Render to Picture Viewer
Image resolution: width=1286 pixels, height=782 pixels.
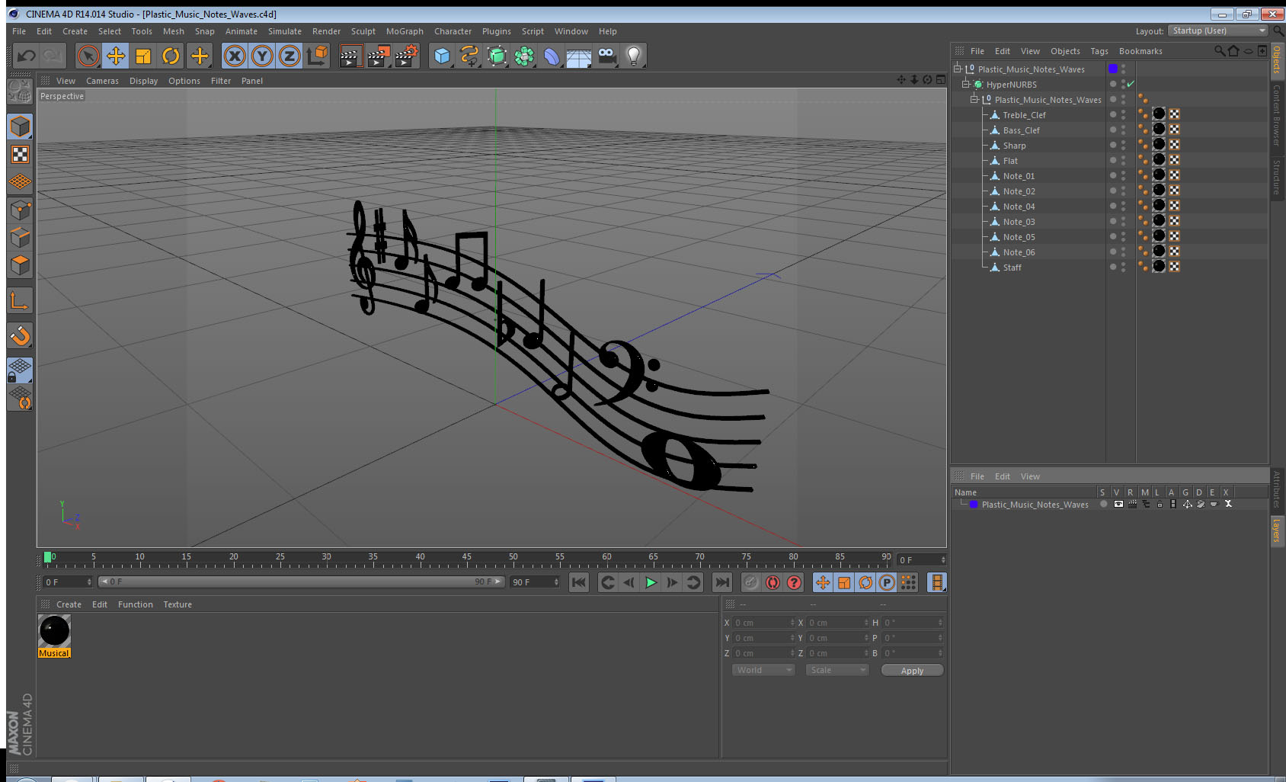379,56
